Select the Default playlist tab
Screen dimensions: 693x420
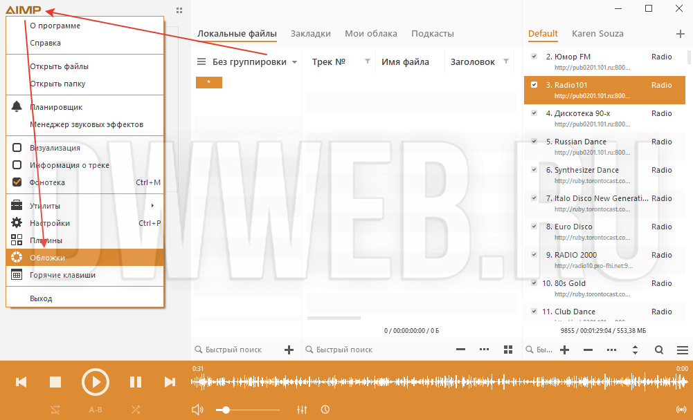click(x=543, y=34)
